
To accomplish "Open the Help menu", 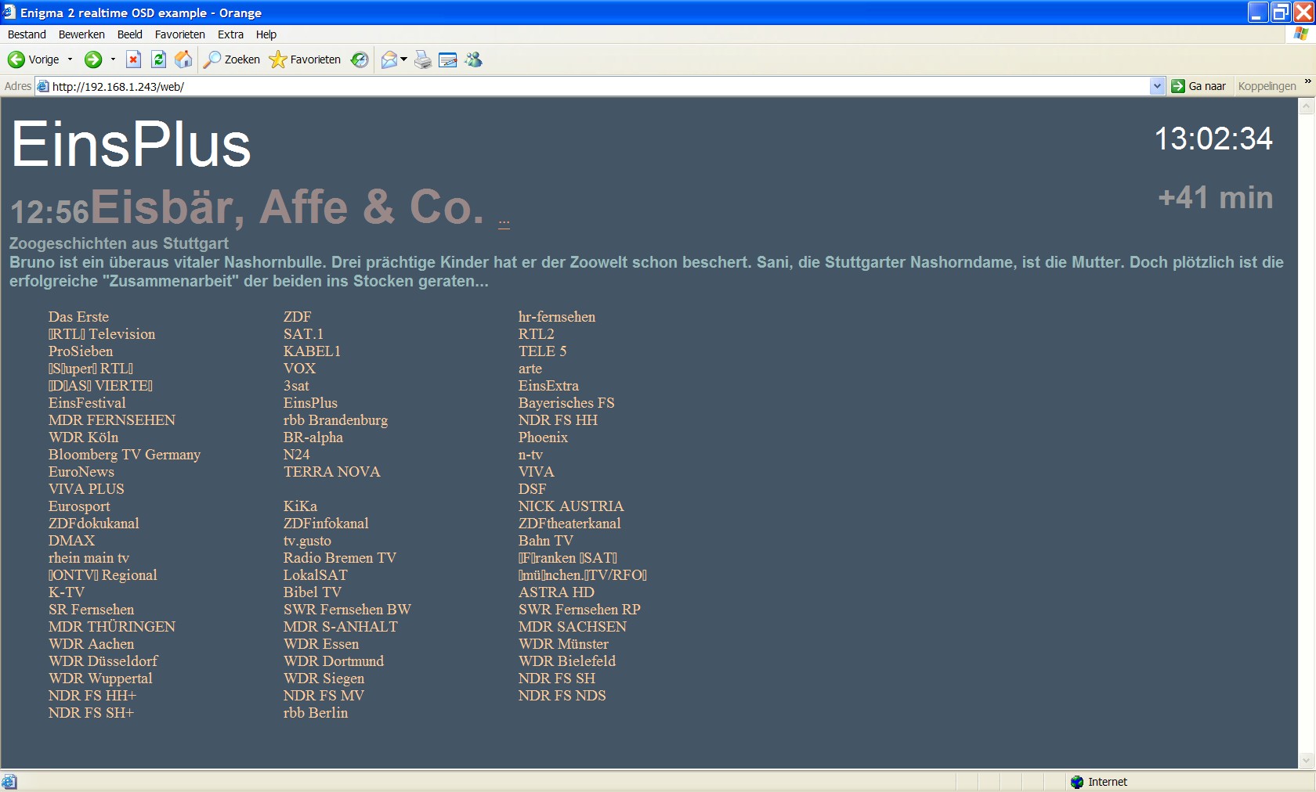I will (x=266, y=34).
